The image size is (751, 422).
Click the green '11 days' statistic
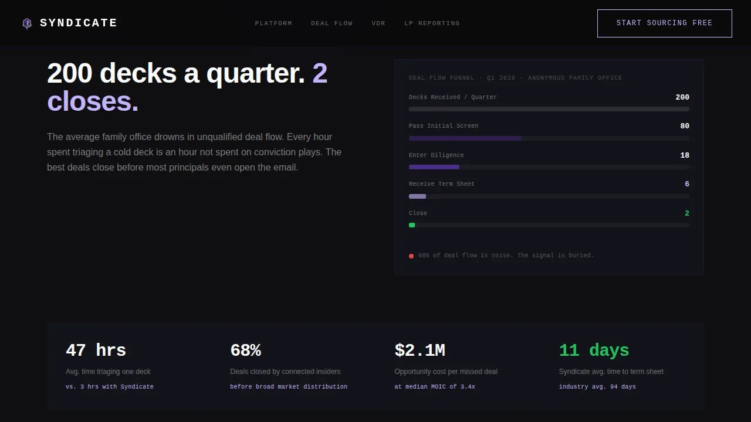click(x=594, y=350)
